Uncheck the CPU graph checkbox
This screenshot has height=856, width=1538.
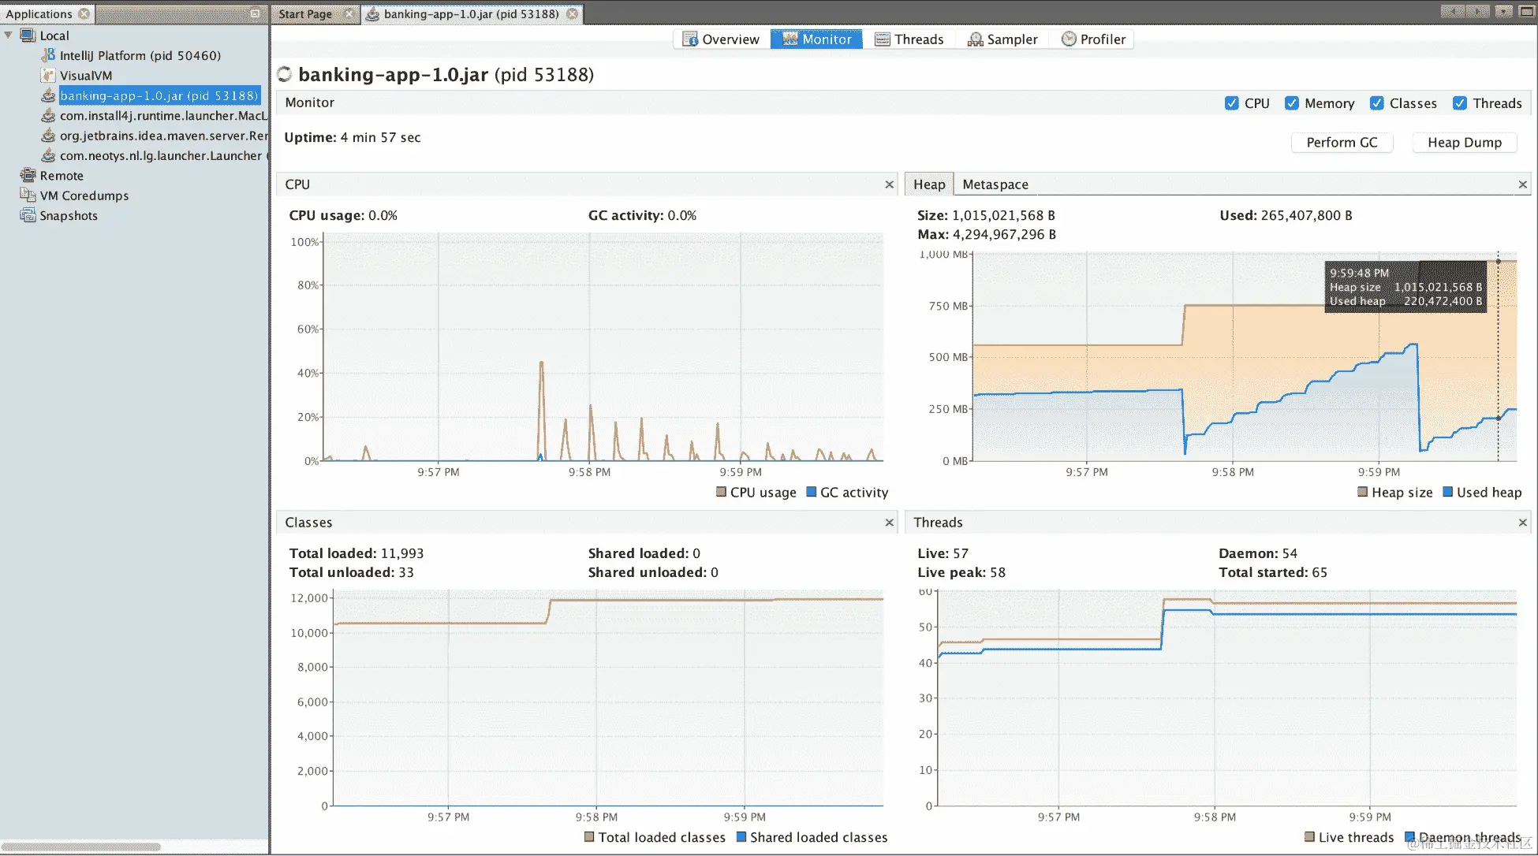click(1231, 103)
